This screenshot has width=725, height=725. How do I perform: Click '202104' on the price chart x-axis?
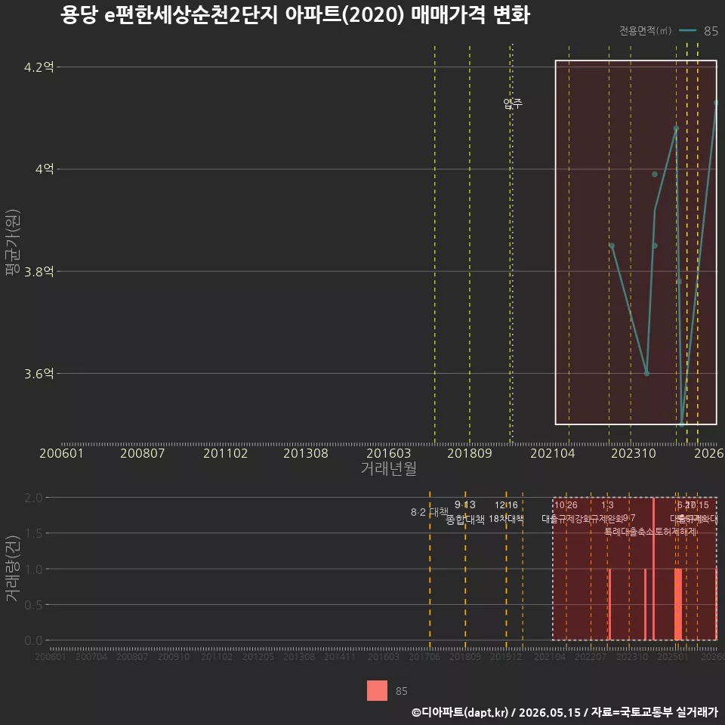553,453
